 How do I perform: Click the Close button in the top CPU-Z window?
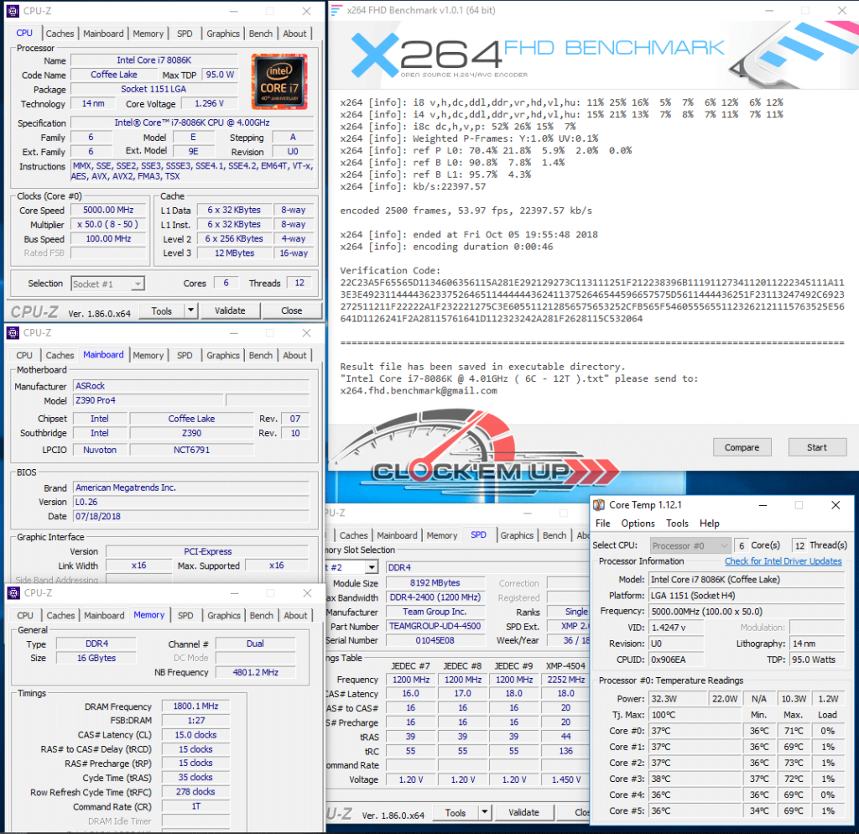point(291,310)
